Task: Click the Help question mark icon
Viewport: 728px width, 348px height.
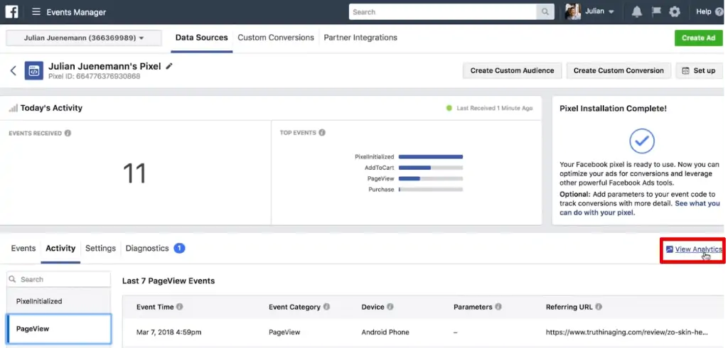Action: (x=719, y=12)
